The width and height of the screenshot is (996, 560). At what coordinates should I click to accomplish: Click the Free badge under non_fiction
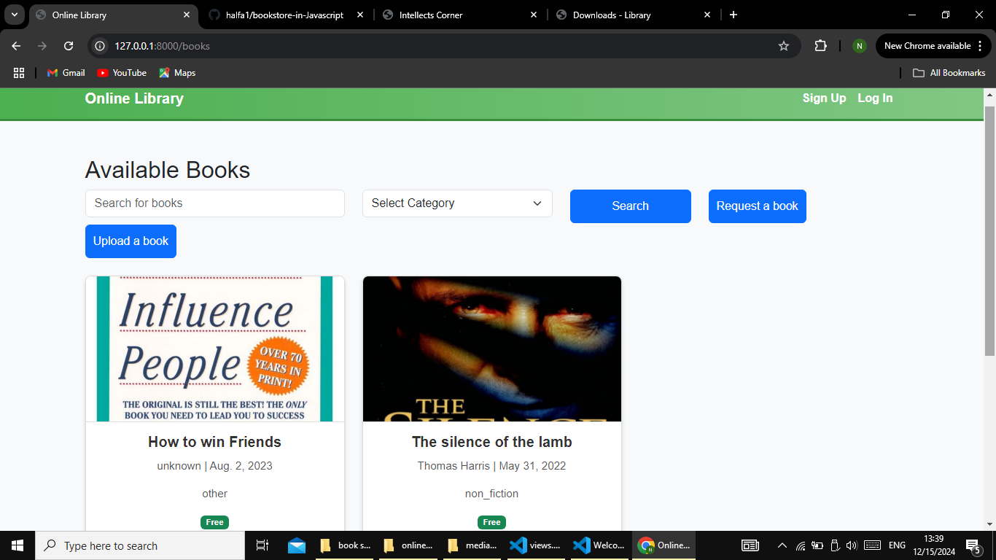tap(492, 522)
